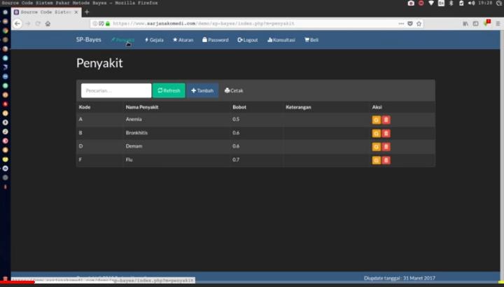
Task: Focus the Pencarian search field
Action: click(x=116, y=90)
